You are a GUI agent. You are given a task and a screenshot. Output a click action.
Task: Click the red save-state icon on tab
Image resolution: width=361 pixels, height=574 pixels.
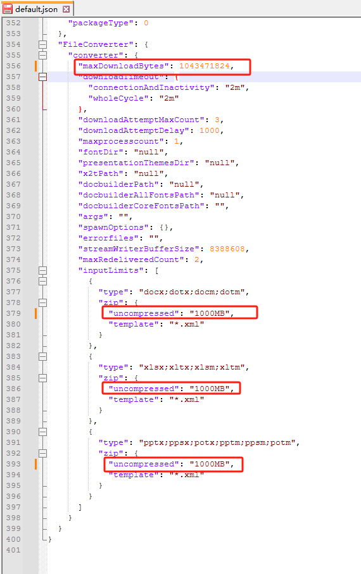8,9
